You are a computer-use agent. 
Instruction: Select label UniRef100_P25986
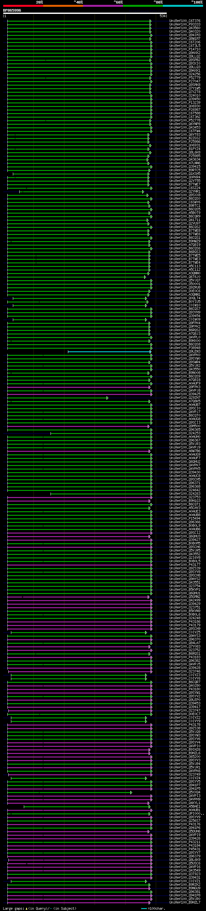(184, 142)
